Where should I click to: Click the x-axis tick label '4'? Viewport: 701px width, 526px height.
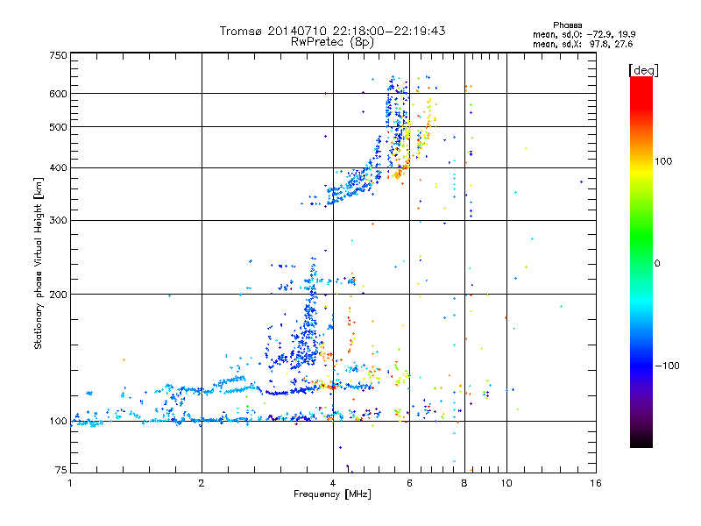click(x=333, y=483)
